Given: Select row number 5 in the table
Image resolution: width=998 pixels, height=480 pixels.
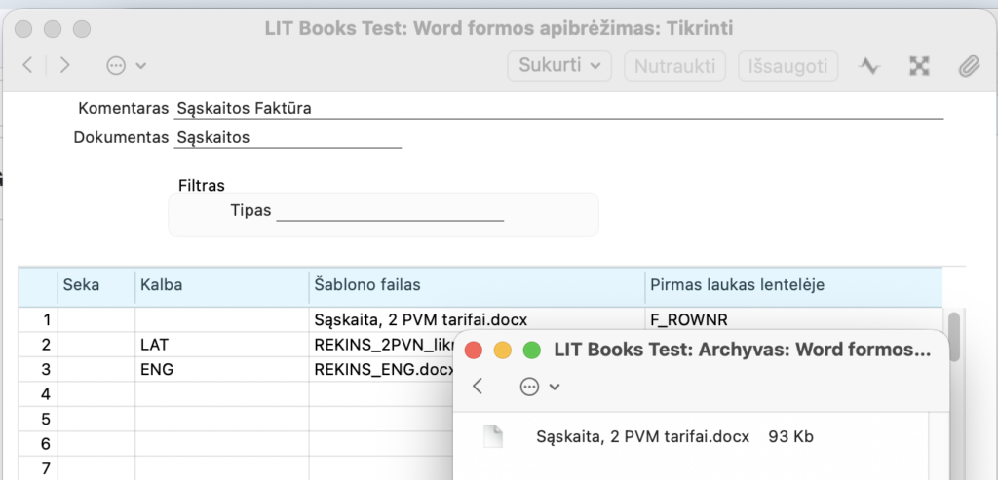Looking at the screenshot, I should [38, 420].
